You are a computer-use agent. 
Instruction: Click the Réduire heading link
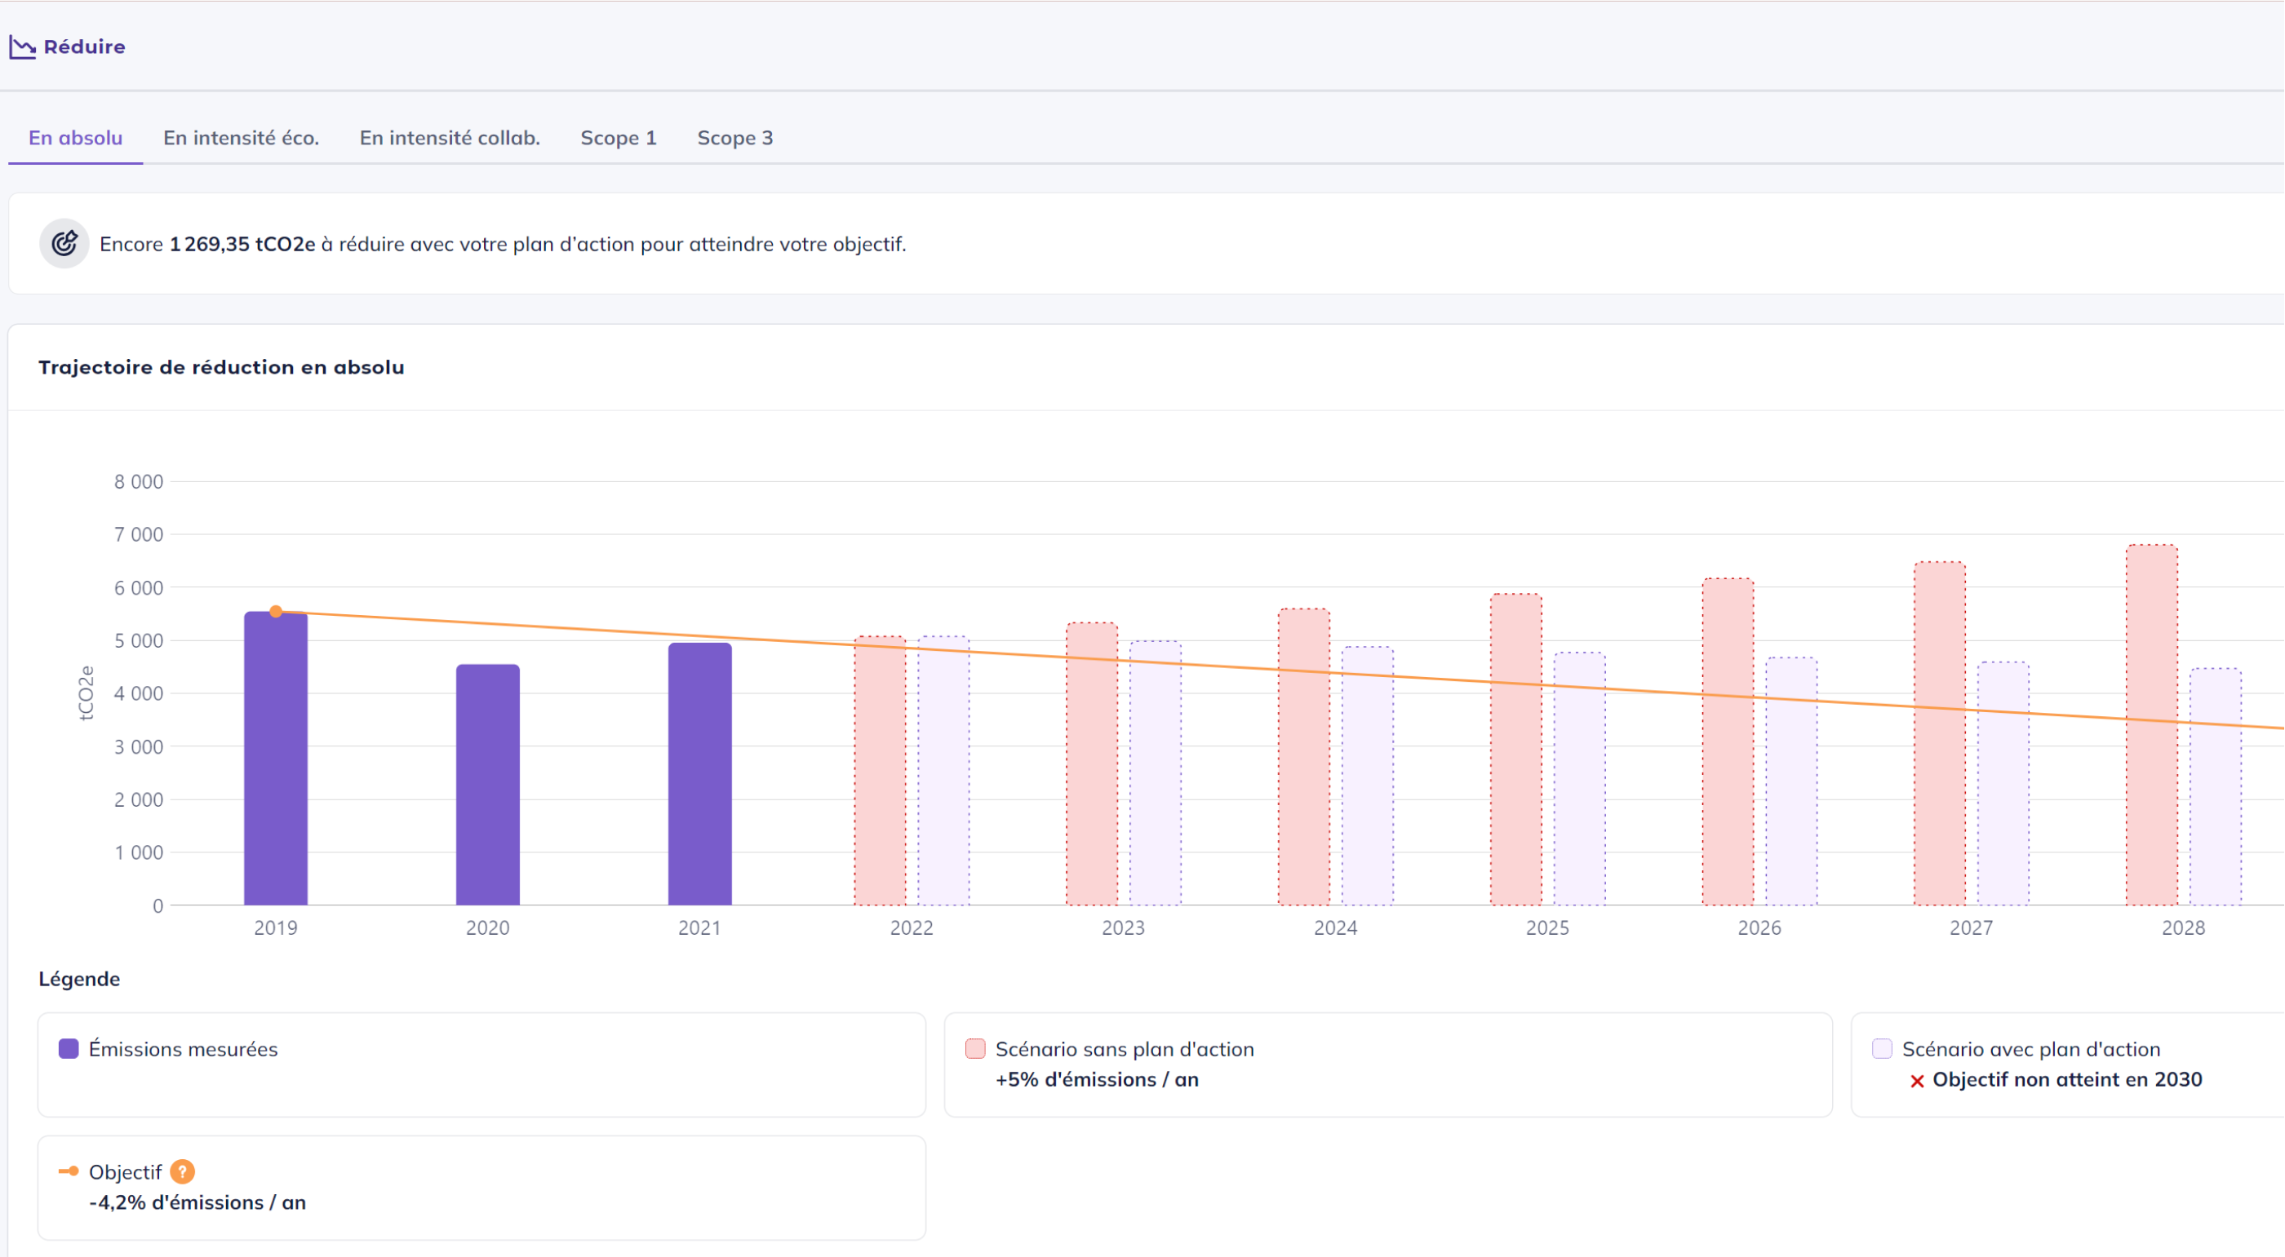point(84,47)
